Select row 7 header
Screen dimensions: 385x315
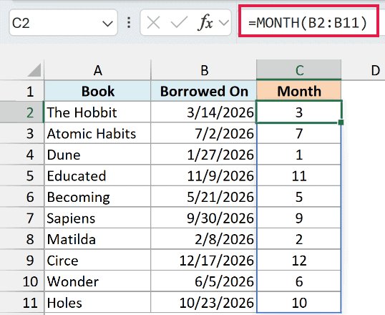tap(22, 218)
